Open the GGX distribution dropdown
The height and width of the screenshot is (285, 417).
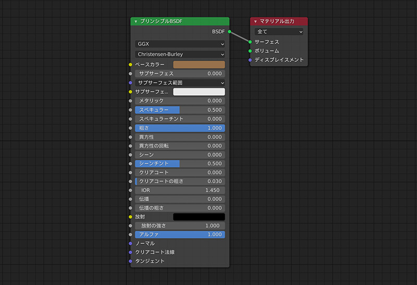[180, 44]
